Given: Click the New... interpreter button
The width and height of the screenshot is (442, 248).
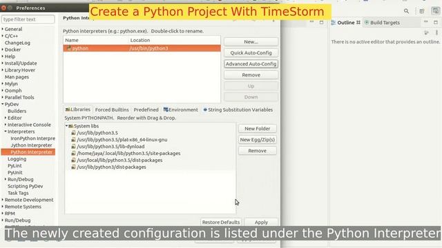Looking at the screenshot, I should (x=251, y=41).
